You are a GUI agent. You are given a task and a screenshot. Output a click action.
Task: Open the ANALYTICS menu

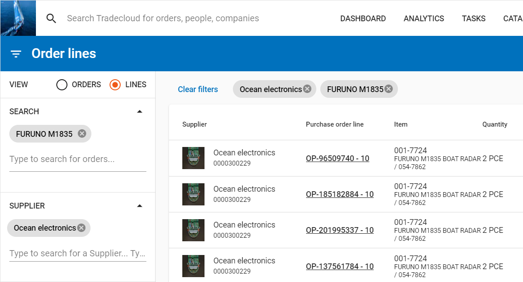pos(424,18)
